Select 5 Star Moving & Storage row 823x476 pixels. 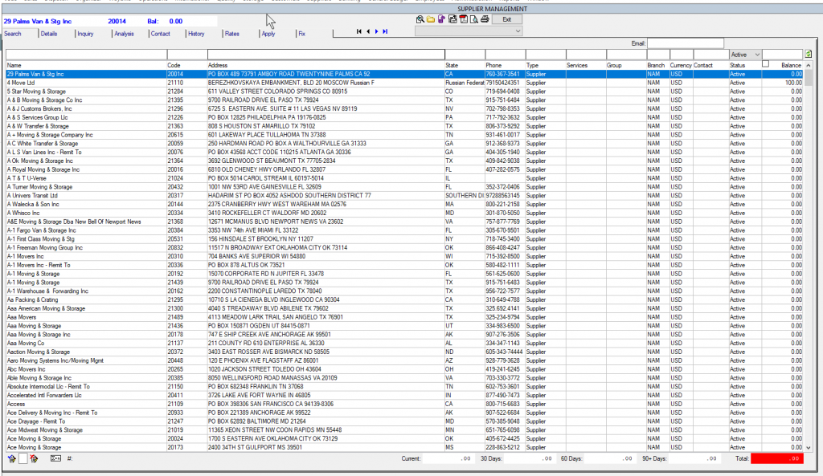(x=404, y=92)
